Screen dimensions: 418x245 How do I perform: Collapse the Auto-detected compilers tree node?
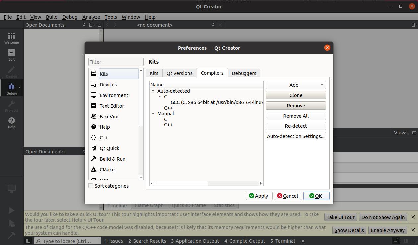pyautogui.click(x=153, y=91)
